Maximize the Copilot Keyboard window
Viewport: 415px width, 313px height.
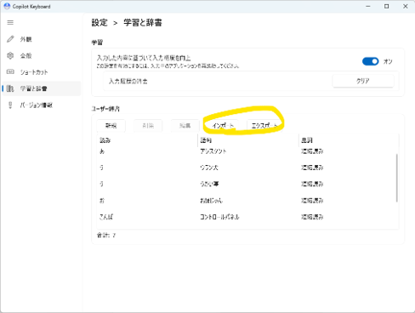click(387, 6)
